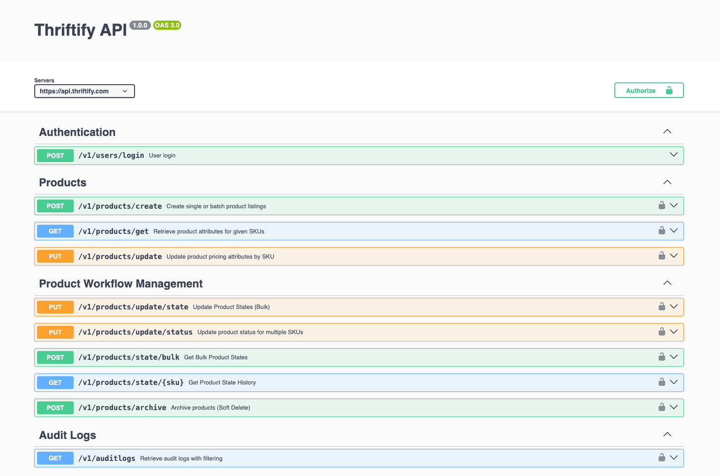Viewport: 720px width, 476px height.
Task: Expand the /v1/products/get operation chevron
Action: pyautogui.click(x=674, y=231)
